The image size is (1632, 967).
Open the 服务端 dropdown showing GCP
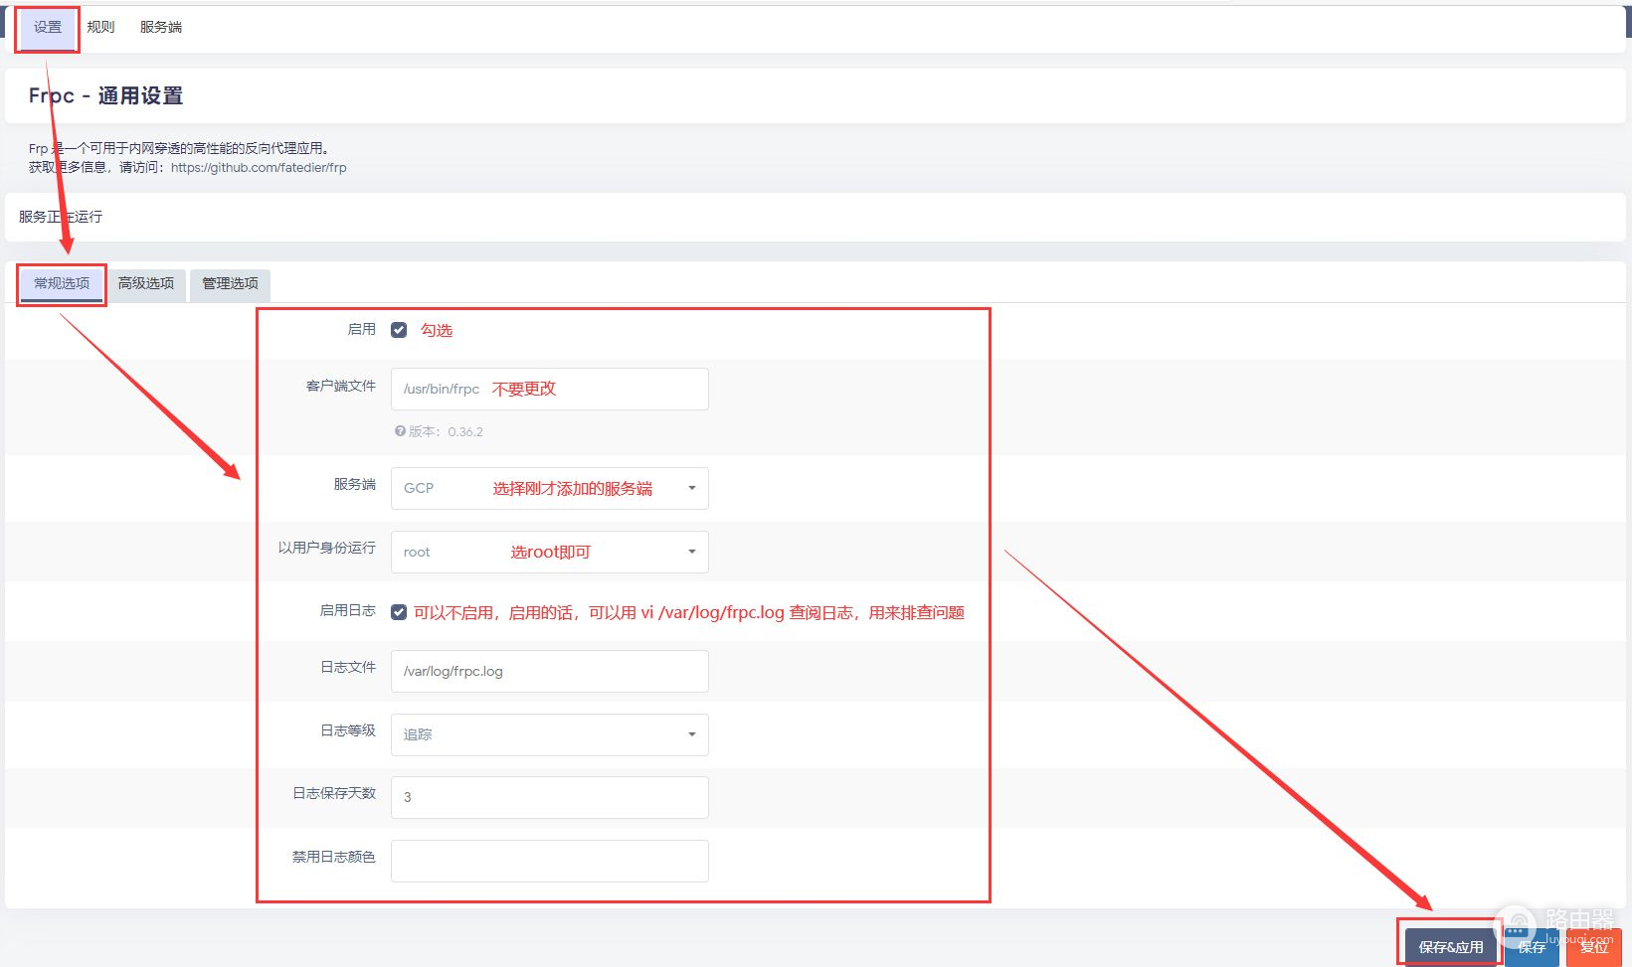pos(549,488)
